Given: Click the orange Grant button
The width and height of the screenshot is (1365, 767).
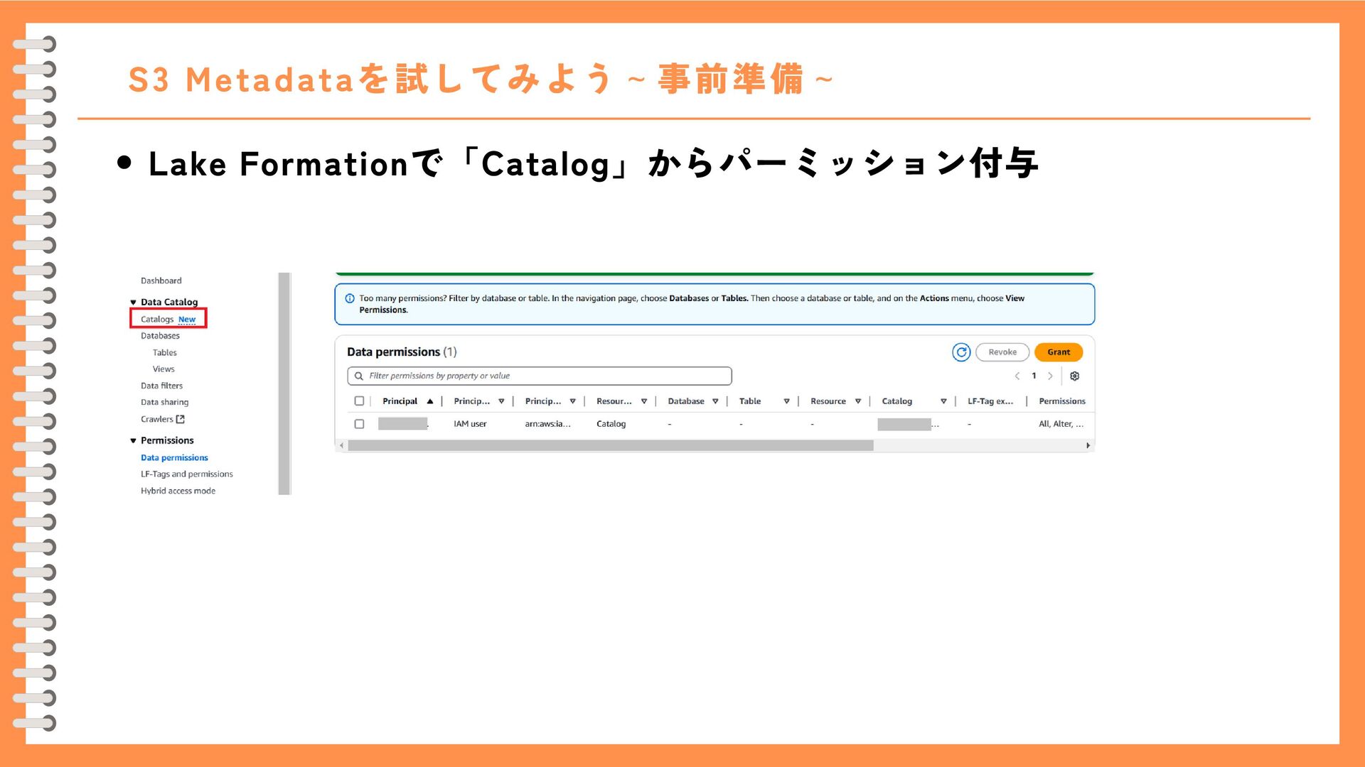Looking at the screenshot, I should tap(1059, 352).
